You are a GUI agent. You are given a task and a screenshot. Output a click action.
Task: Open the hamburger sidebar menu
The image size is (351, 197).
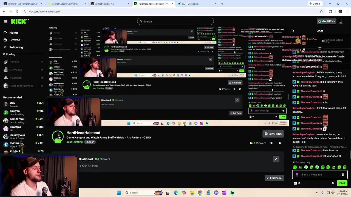point(6,21)
